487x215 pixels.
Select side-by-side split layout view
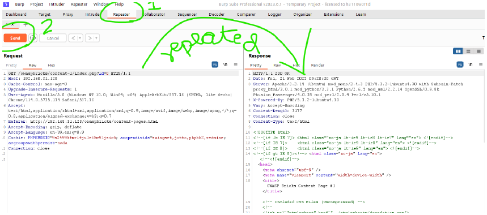[458, 51]
